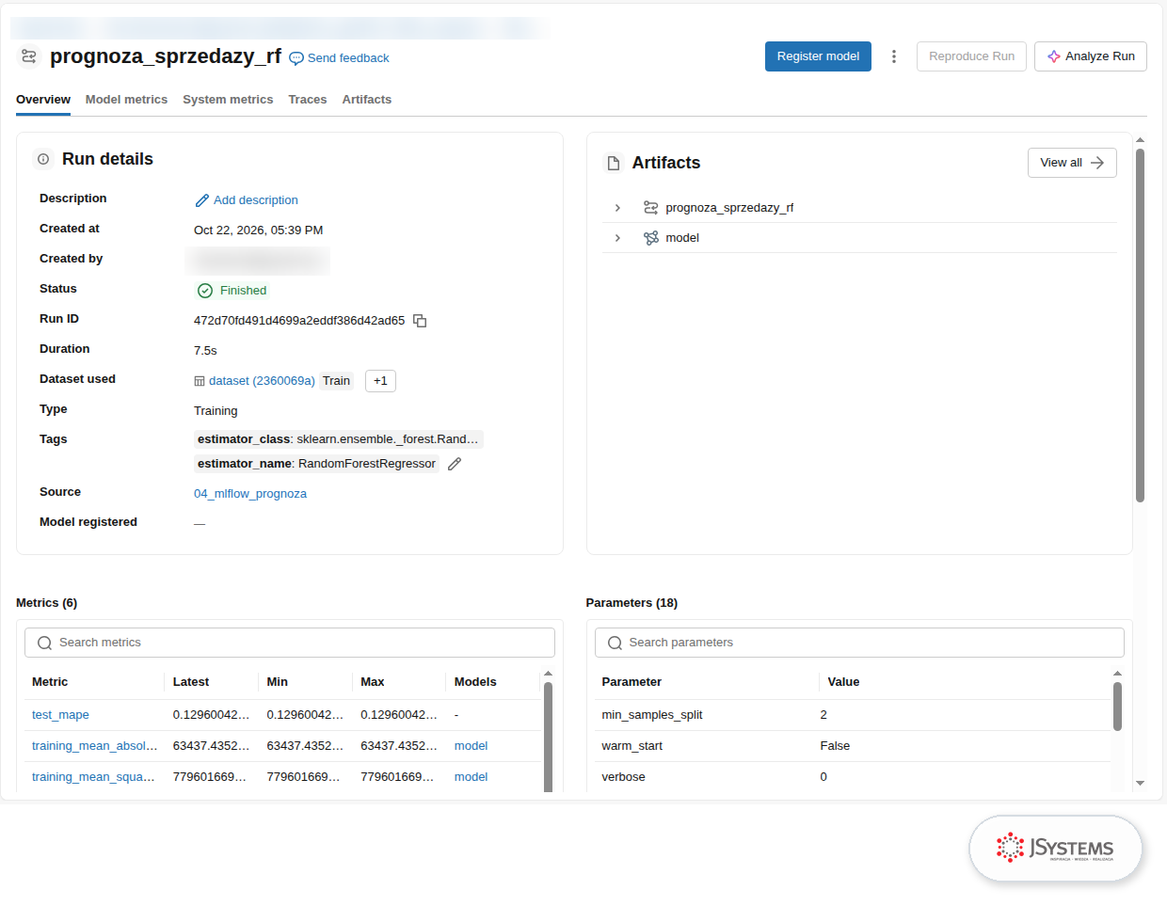
Task: Open the System metrics tab
Action: (x=228, y=100)
